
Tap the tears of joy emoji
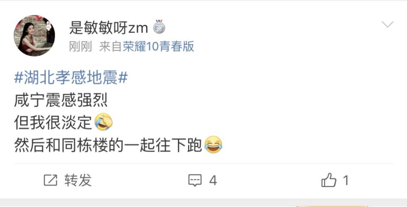(214, 144)
